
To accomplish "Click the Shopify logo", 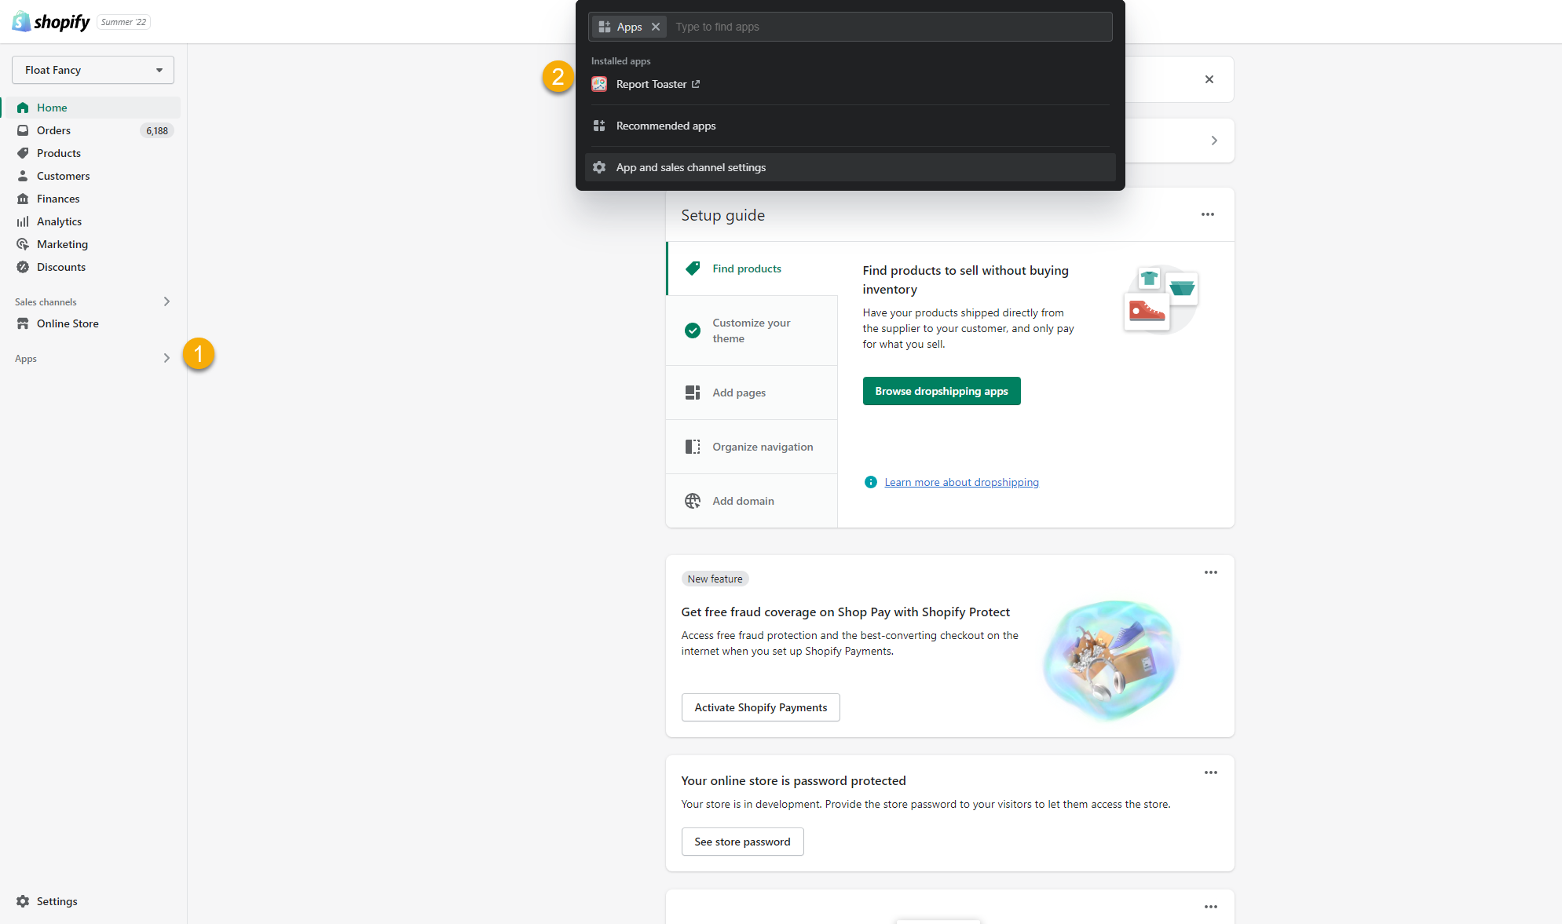I will tap(51, 22).
